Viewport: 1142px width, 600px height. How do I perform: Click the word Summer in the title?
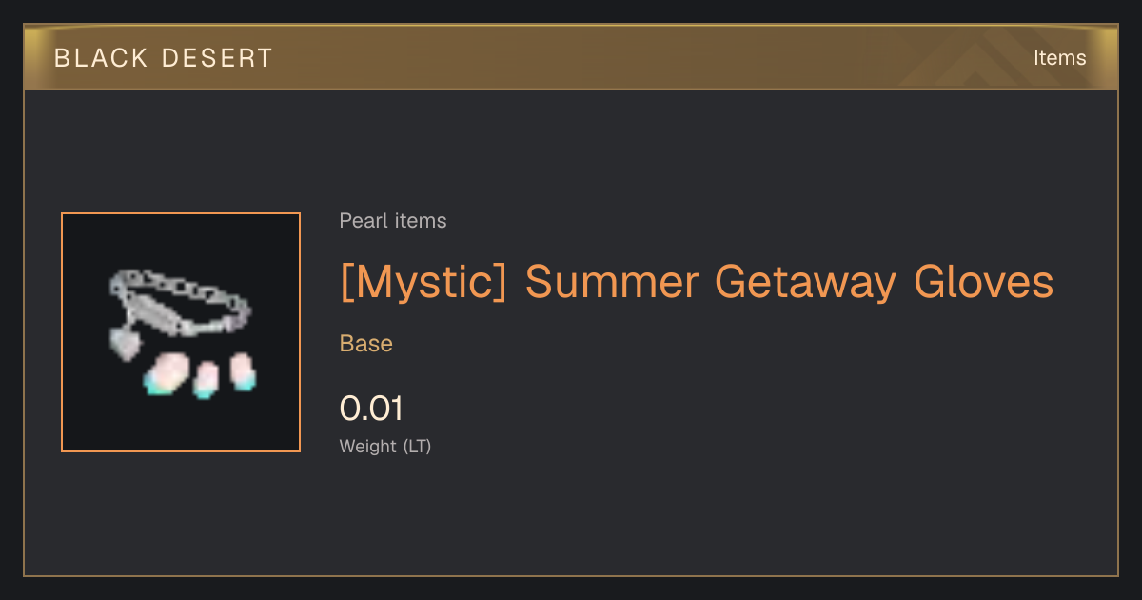click(x=612, y=281)
